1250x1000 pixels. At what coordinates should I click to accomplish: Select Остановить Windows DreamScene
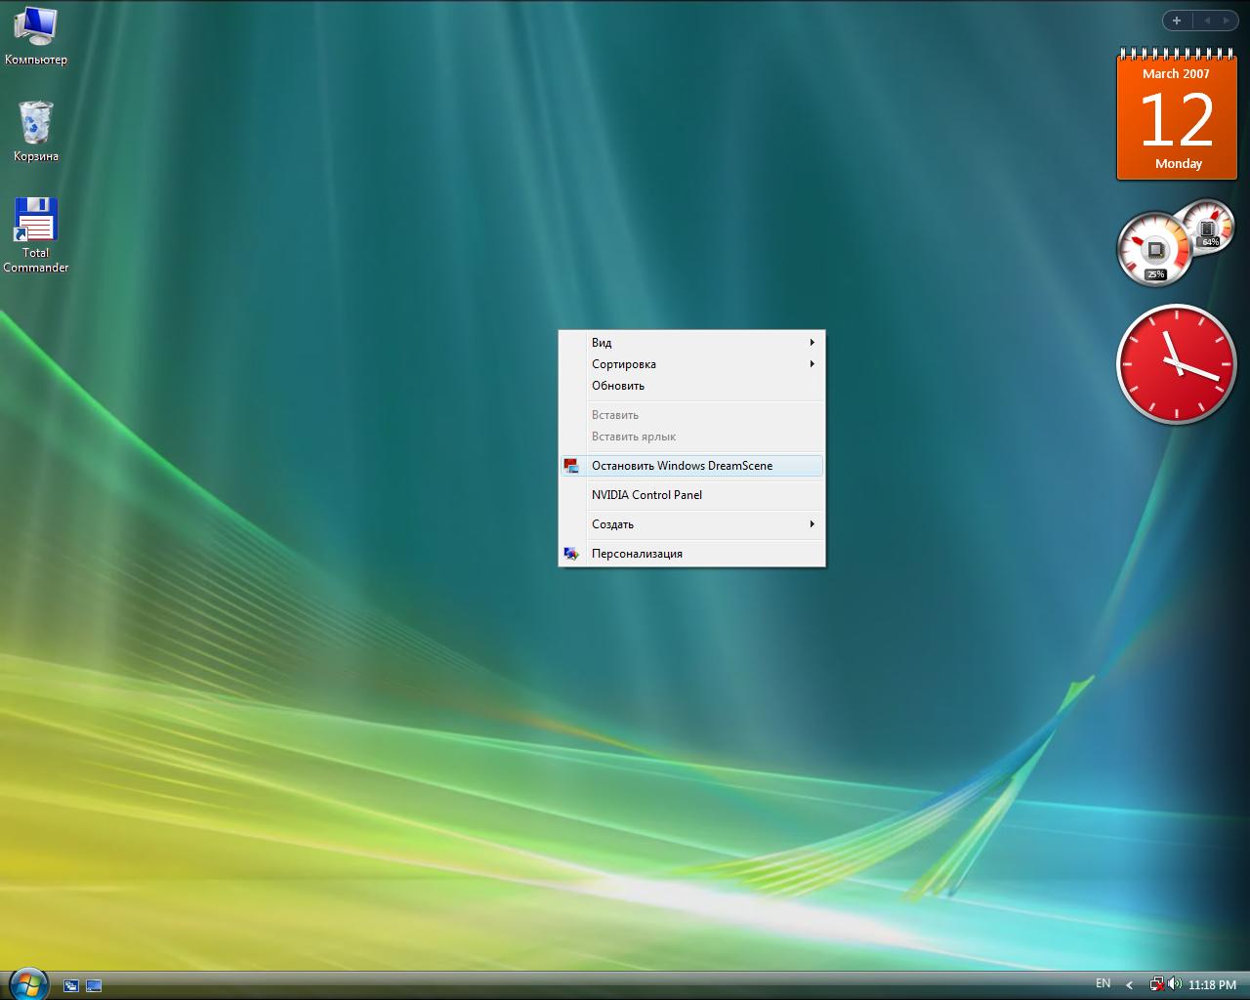[x=682, y=466]
